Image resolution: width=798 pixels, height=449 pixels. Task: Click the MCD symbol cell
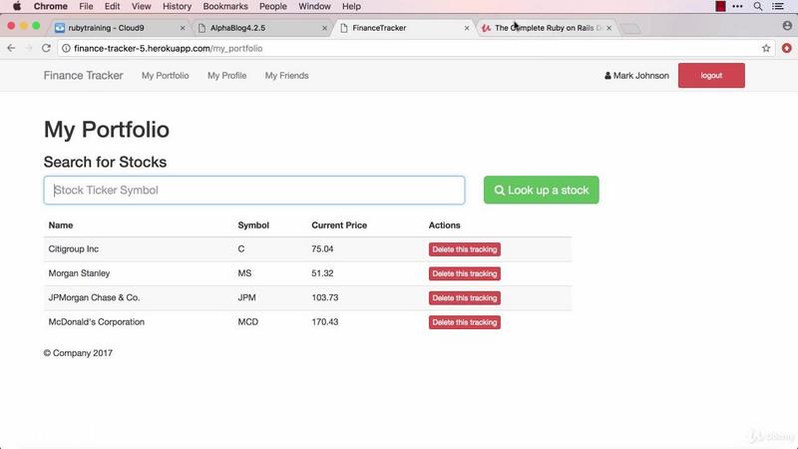(x=247, y=321)
